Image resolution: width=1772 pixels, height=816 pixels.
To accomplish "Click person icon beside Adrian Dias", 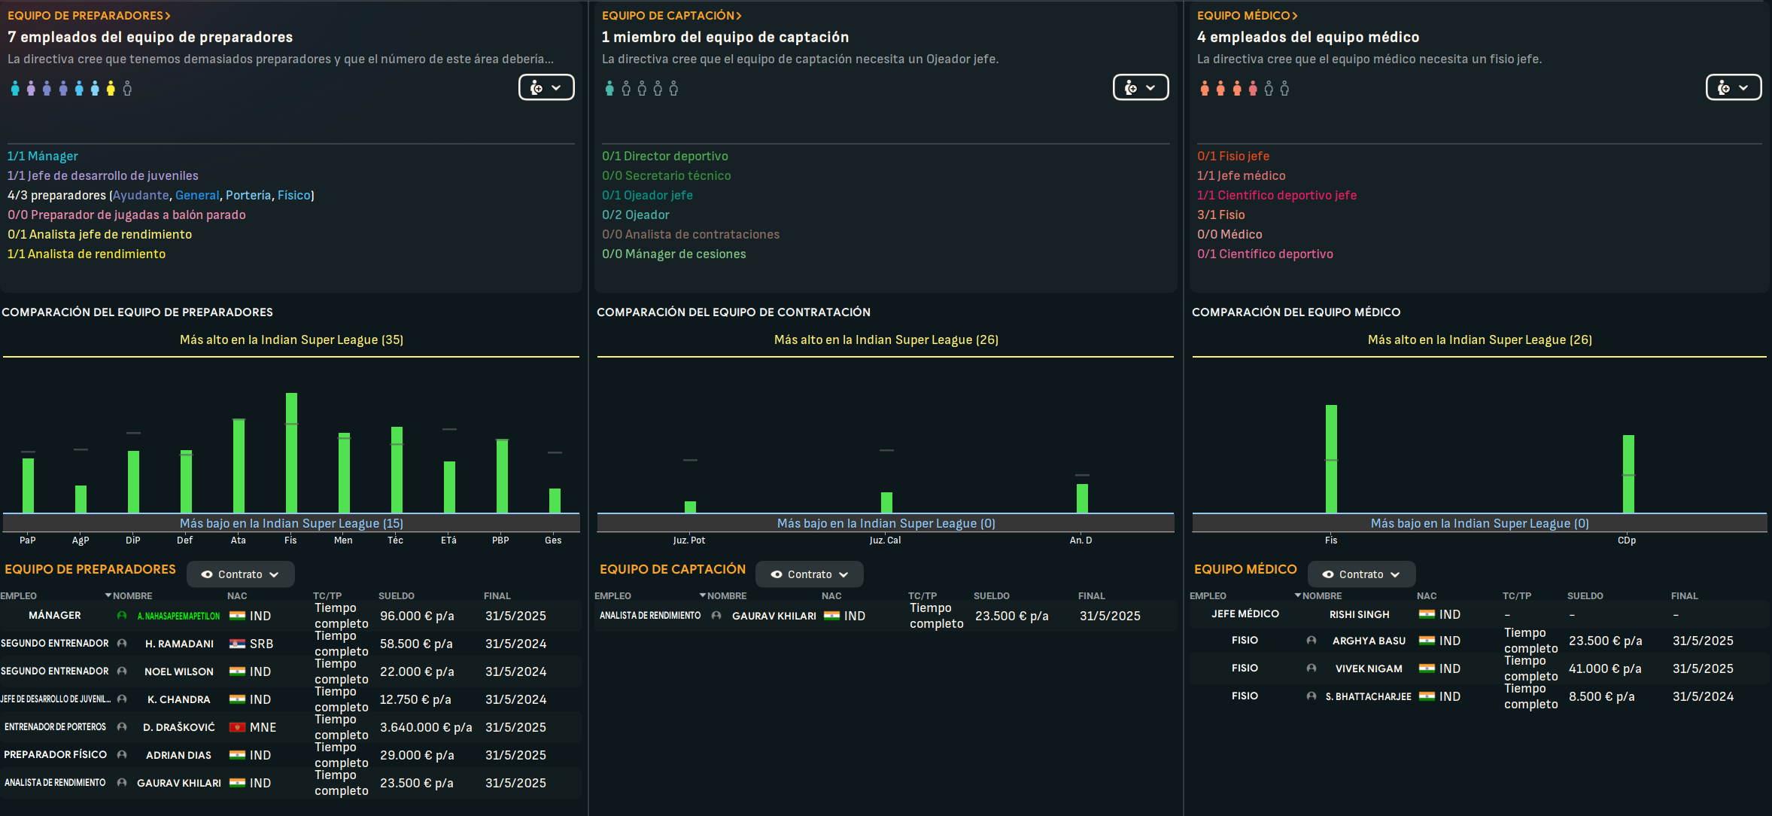I will (122, 755).
